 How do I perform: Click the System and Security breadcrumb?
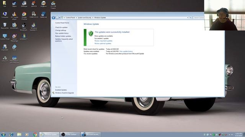pos(85,18)
